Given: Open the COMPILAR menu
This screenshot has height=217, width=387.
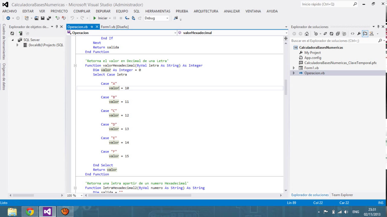Looking at the screenshot, I should [82, 11].
